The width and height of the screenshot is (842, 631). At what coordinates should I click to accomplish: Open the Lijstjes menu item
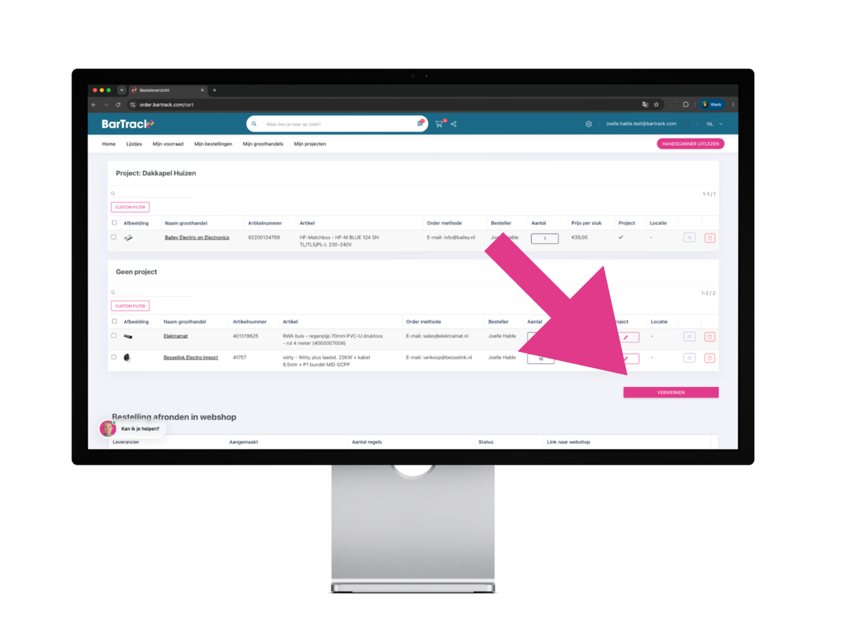[134, 144]
